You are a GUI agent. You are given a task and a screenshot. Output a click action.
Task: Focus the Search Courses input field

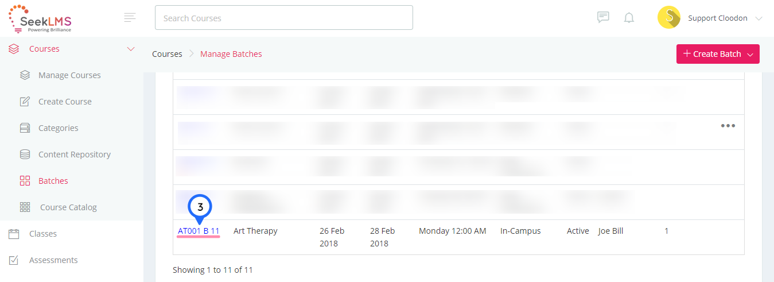tap(284, 18)
